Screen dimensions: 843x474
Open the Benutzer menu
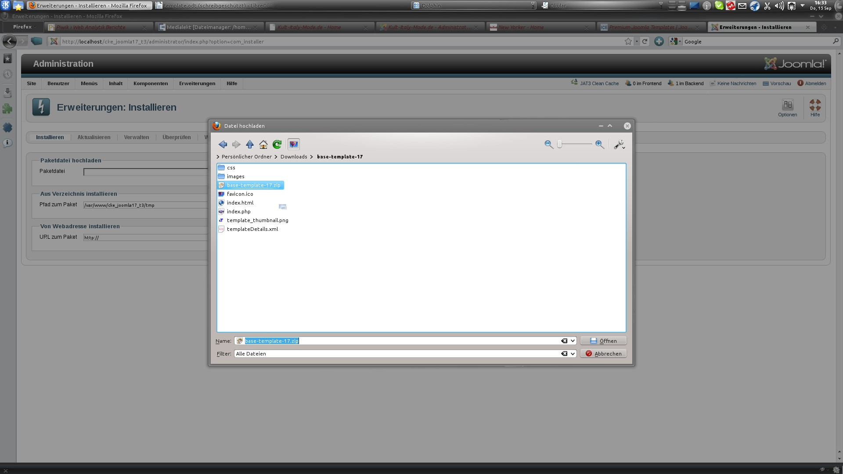click(x=58, y=83)
